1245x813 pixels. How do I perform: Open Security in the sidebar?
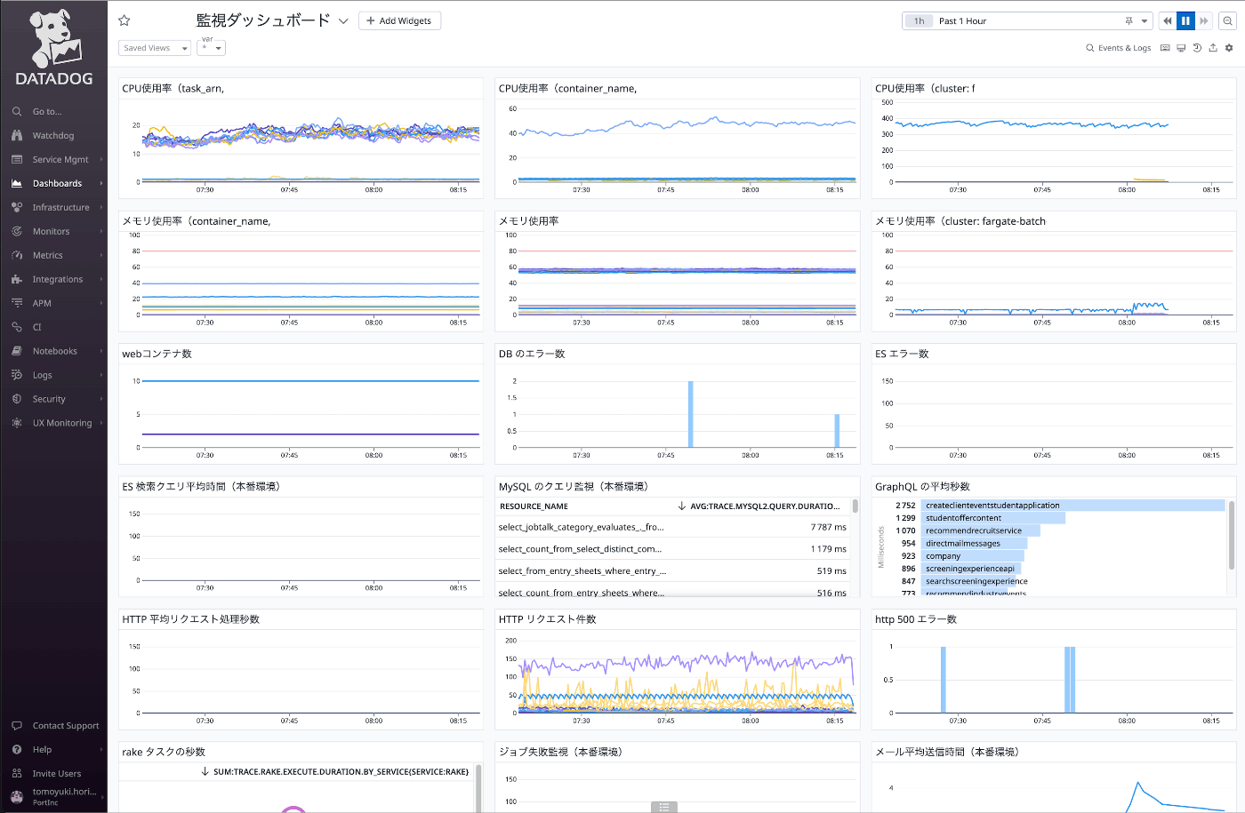49,400
